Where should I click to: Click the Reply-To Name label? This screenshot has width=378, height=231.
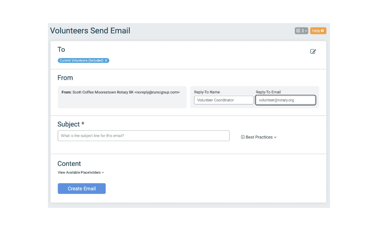207,92
